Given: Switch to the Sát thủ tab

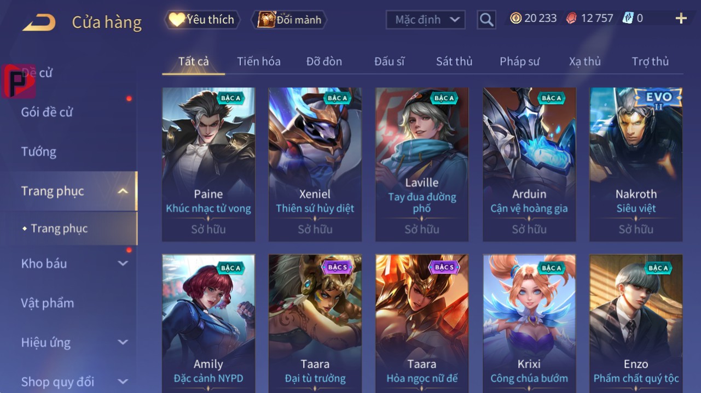Looking at the screenshot, I should [454, 61].
